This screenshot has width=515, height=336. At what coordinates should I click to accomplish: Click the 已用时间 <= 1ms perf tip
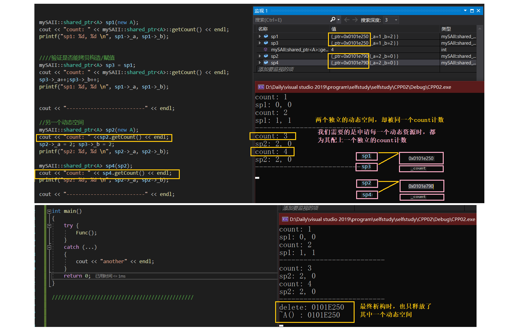110,276
